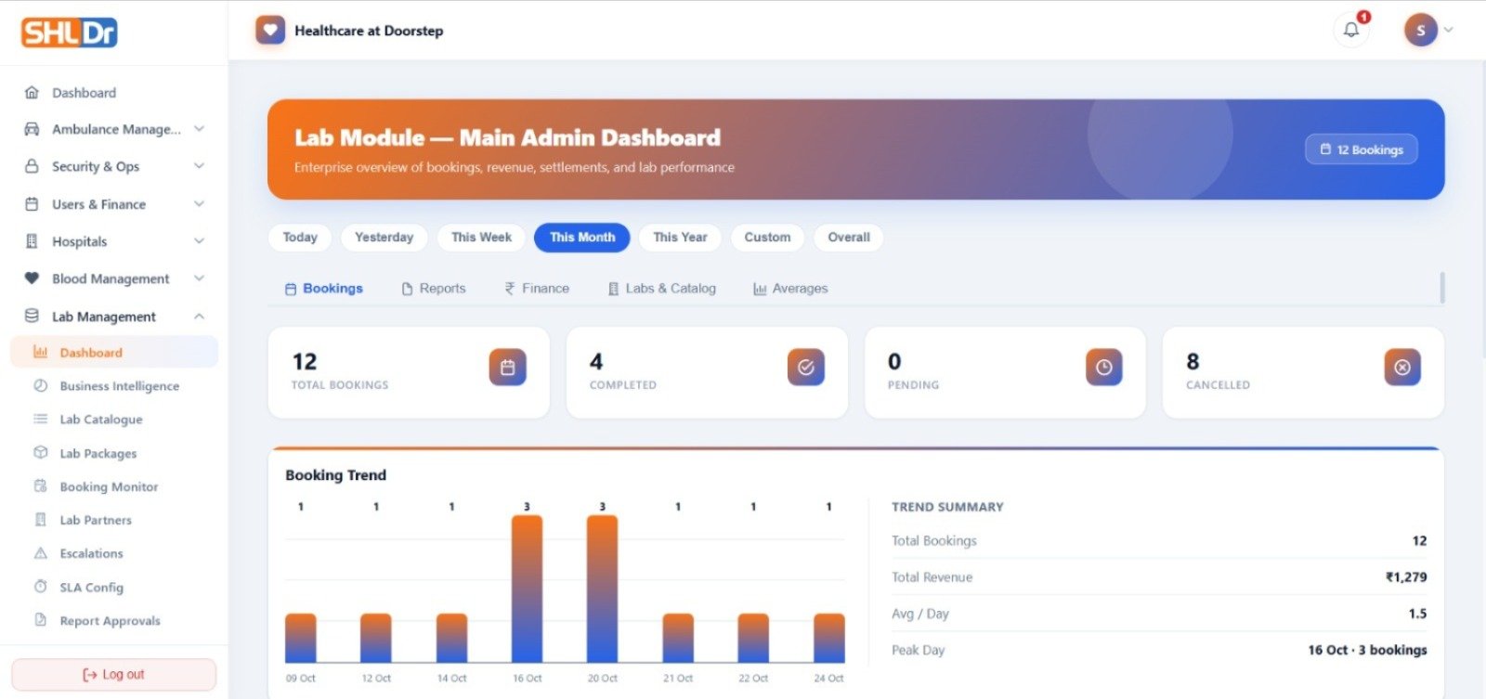
Task: Expand the Security & Ops chevron
Action: click(199, 166)
